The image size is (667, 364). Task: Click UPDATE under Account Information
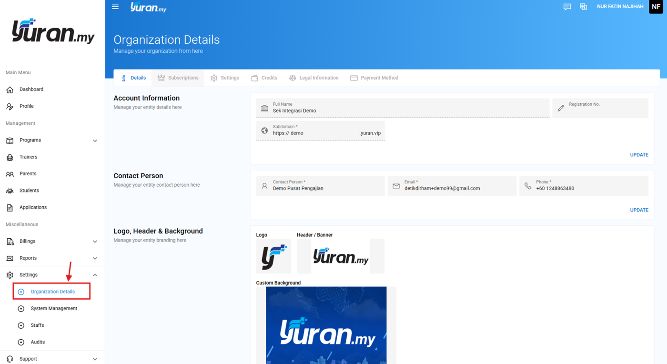click(x=639, y=155)
